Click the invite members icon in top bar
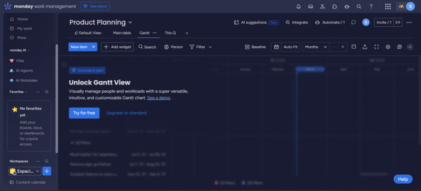The image size is (421, 191). [323, 7]
